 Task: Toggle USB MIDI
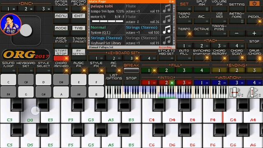click(x=219, y=21)
